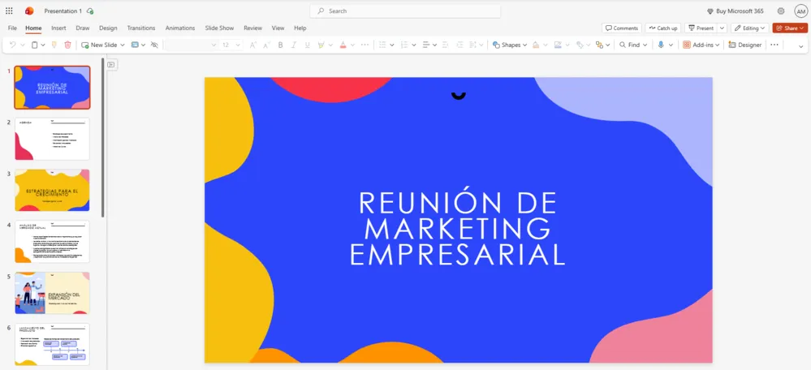Expand the Undo dropdown arrow

pyautogui.click(x=22, y=45)
